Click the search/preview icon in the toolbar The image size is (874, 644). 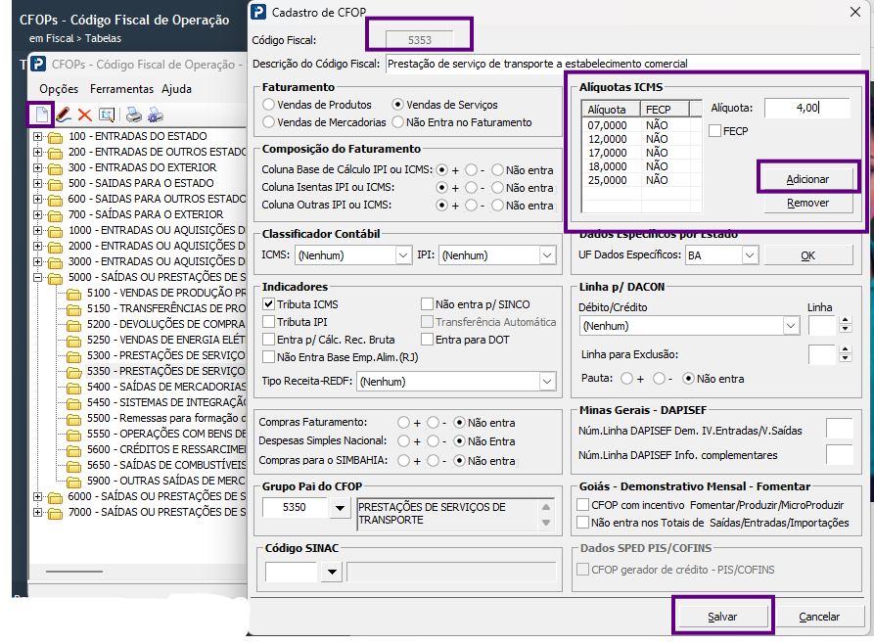tap(106, 115)
